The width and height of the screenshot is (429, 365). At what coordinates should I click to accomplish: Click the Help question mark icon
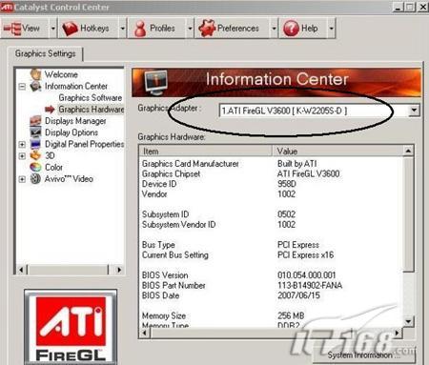(291, 29)
